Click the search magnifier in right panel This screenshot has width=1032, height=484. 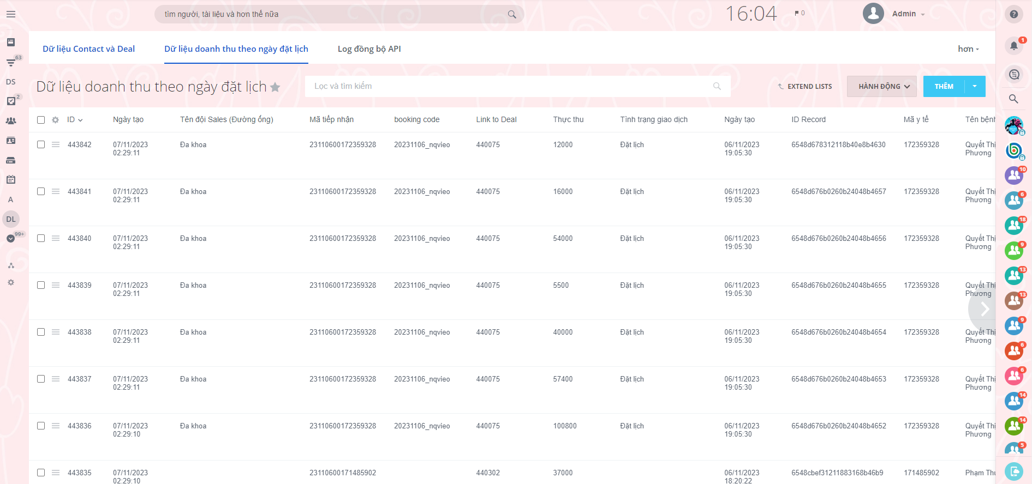pyautogui.click(x=1013, y=99)
